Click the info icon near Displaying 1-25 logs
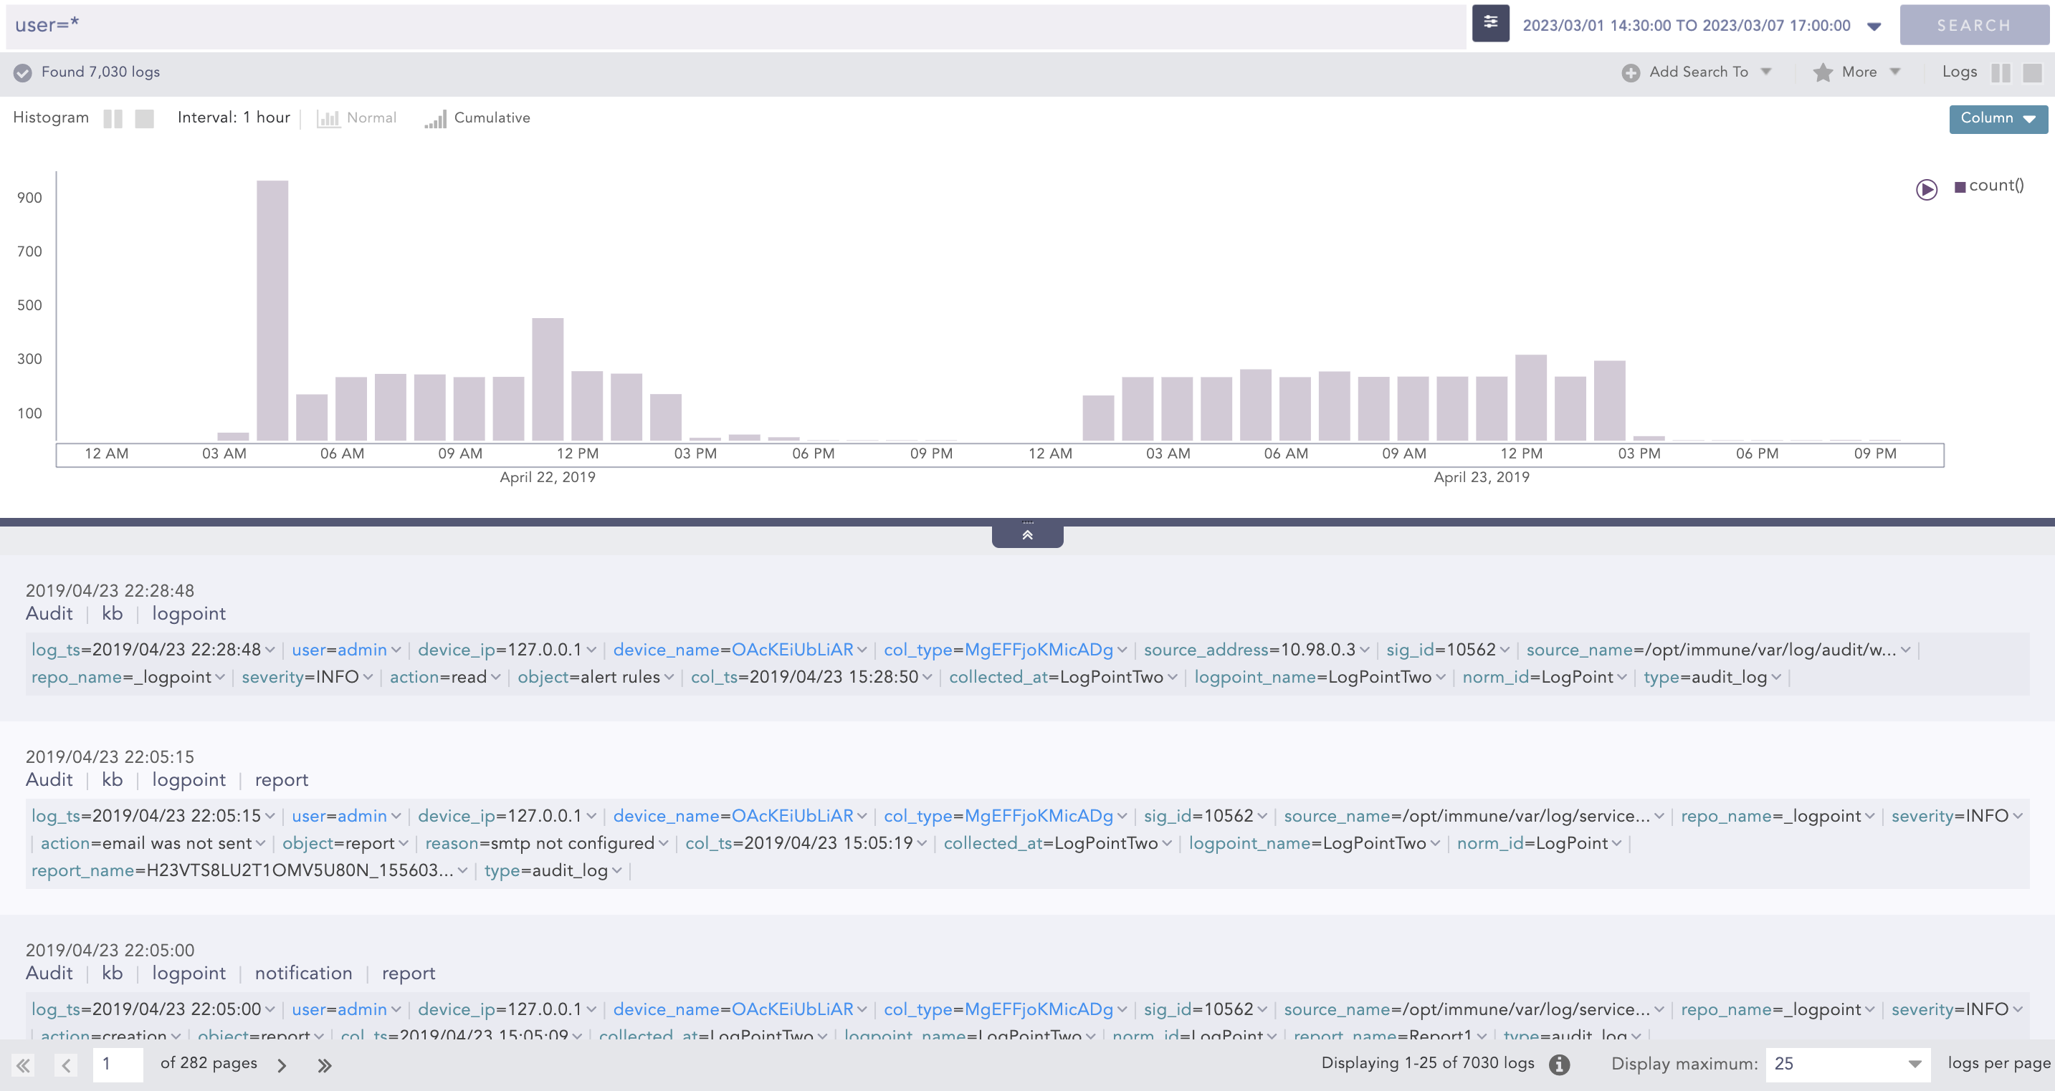 pyautogui.click(x=1560, y=1064)
